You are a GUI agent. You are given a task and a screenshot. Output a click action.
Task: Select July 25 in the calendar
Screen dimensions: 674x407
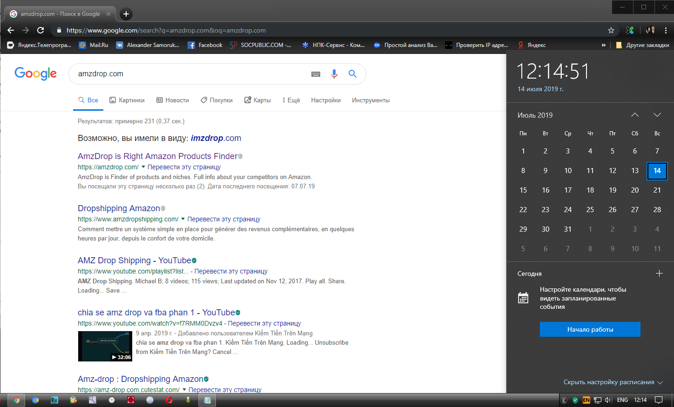coord(590,210)
